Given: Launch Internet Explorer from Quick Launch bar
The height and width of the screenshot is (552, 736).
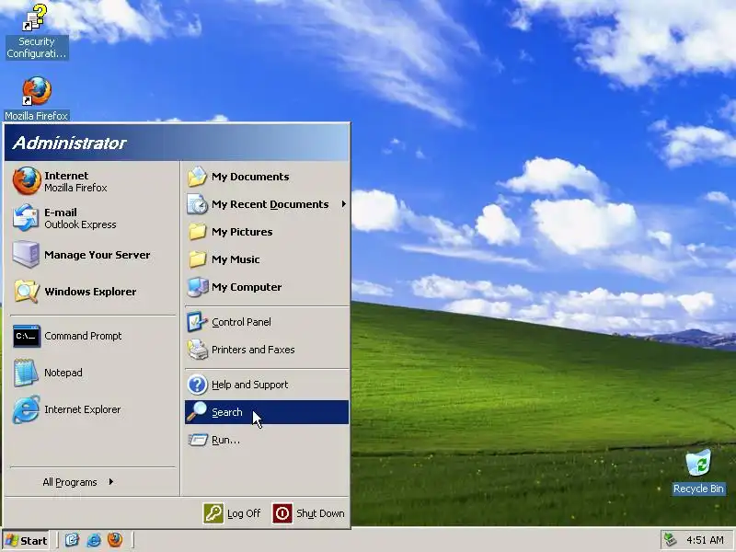Looking at the screenshot, I should click(x=94, y=540).
